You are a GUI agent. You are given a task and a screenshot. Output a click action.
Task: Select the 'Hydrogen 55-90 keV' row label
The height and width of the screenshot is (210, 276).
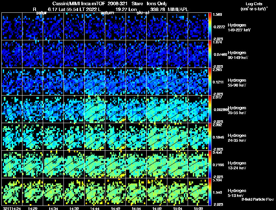coord(237,83)
